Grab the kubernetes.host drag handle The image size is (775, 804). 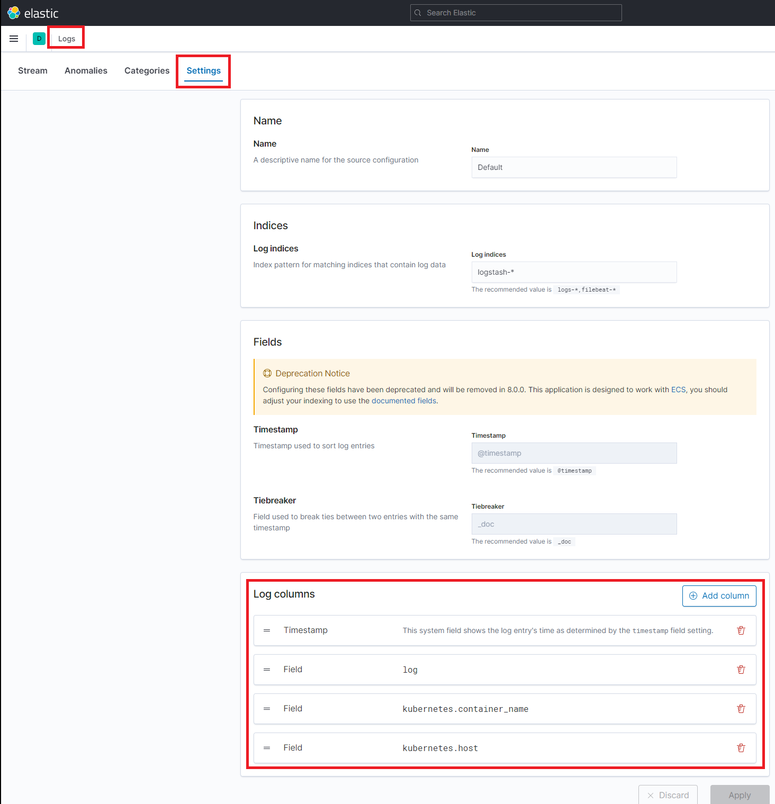(x=267, y=748)
